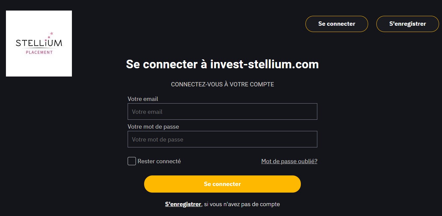Image resolution: width=442 pixels, height=216 pixels.
Task: Click the Votre mot de passe field label
Action: [x=153, y=126]
